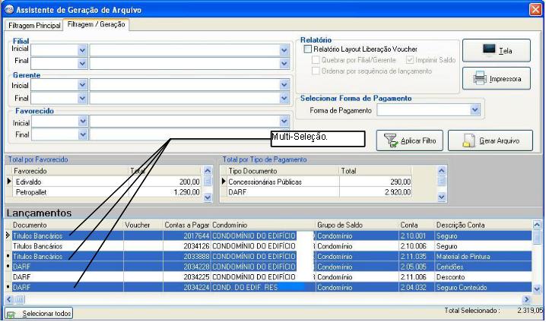
Task: Enable Relatório Layout Liberação Voucher checkbox
Action: pyautogui.click(x=307, y=49)
